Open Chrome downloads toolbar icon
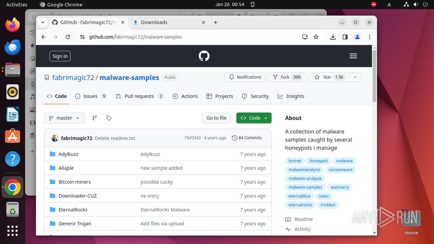434x244 pixels. (x=333, y=37)
